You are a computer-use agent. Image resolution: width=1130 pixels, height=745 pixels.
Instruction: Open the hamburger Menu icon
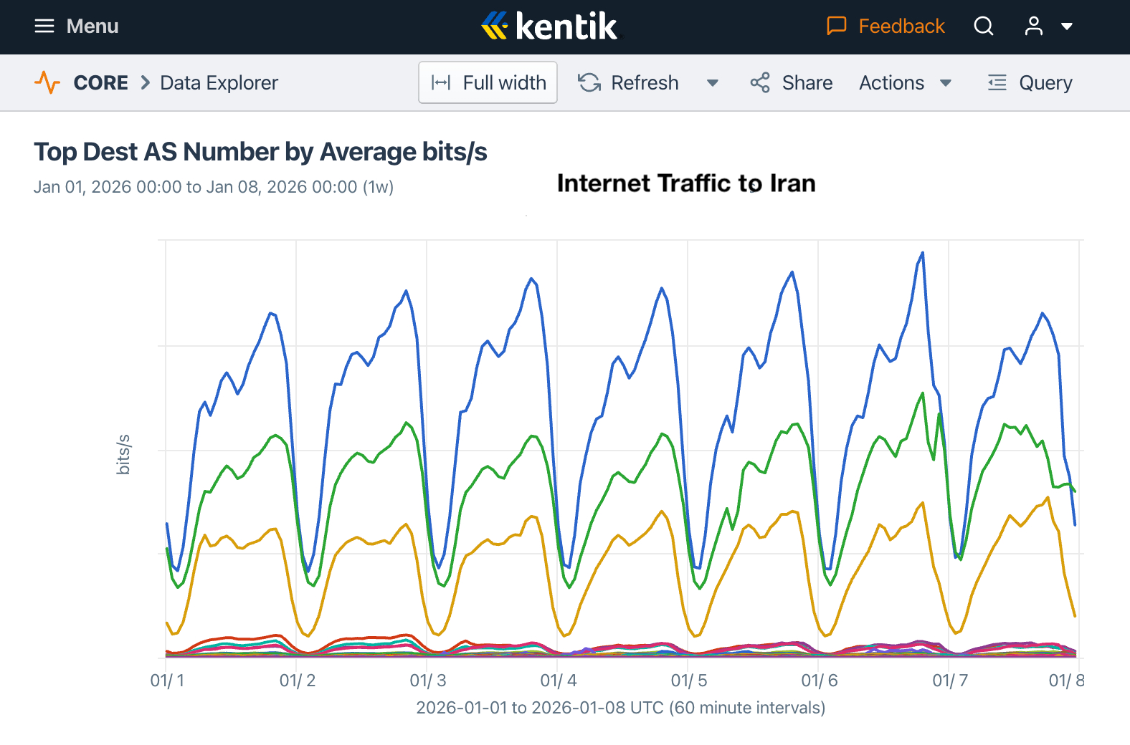pos(44,27)
